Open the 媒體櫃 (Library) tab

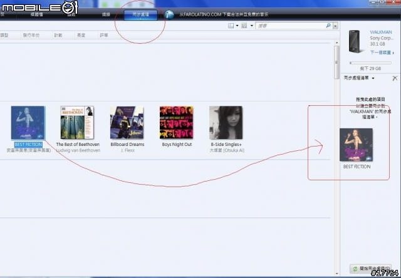point(36,14)
